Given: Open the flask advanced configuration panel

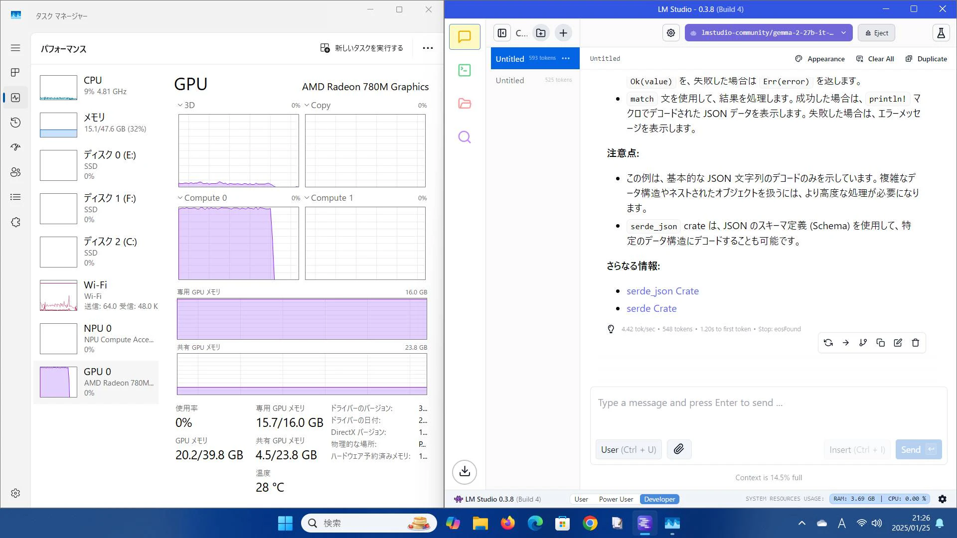Looking at the screenshot, I should point(941,33).
